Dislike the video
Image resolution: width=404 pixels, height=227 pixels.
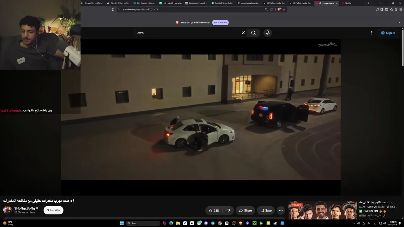tap(228, 211)
